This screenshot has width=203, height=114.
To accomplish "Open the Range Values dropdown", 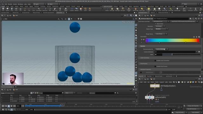I will 161,34.
